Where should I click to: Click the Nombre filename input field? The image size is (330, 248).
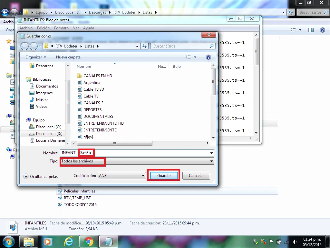pyautogui.click(x=135, y=153)
